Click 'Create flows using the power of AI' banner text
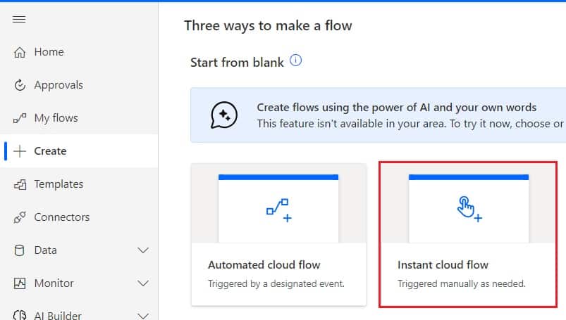Screen dimensions: 566x320 click(396, 108)
